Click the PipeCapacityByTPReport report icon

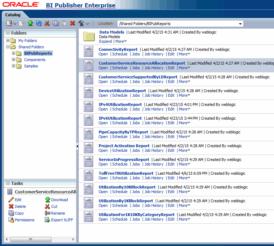click(x=89, y=134)
